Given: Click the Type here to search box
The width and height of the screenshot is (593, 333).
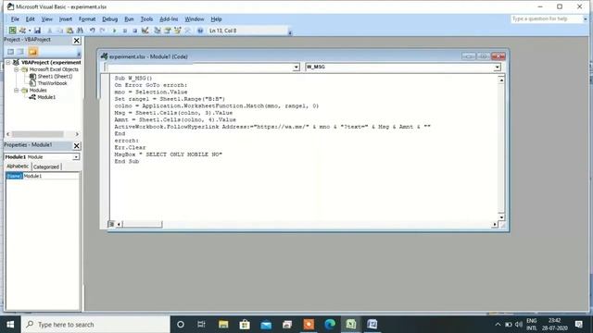Looking at the screenshot, I should (96, 325).
